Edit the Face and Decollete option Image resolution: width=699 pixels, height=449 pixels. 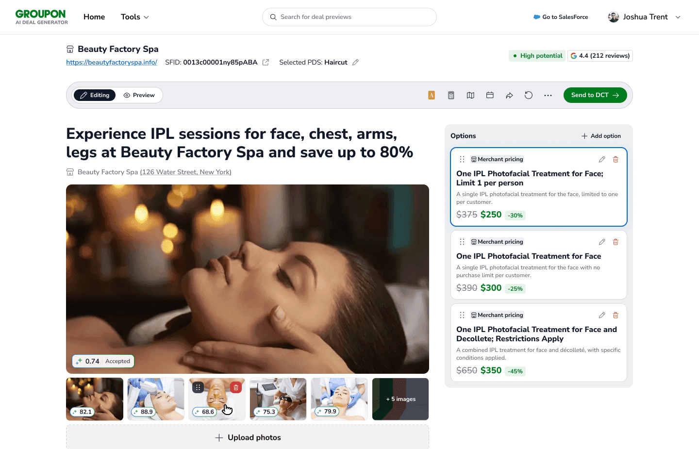[x=602, y=315]
